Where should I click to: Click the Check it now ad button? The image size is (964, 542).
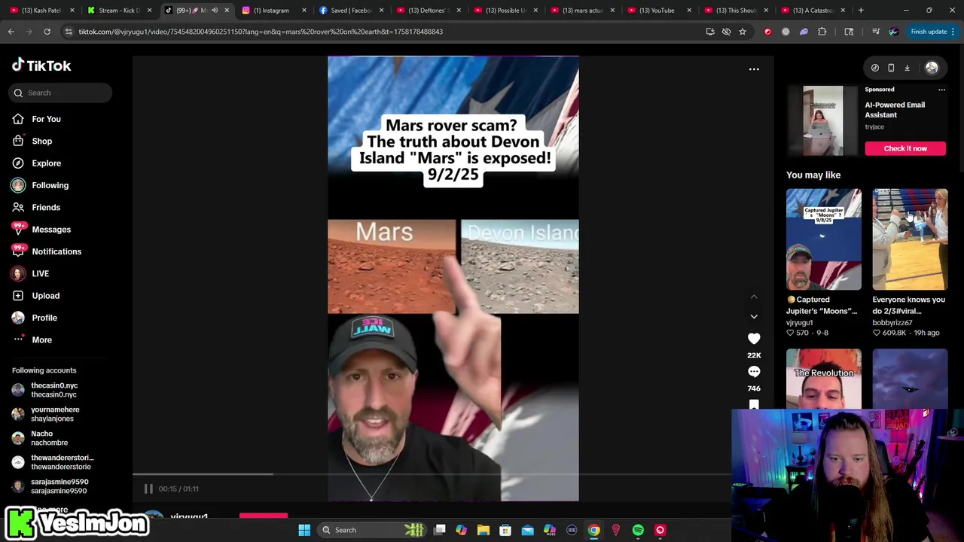coord(905,148)
